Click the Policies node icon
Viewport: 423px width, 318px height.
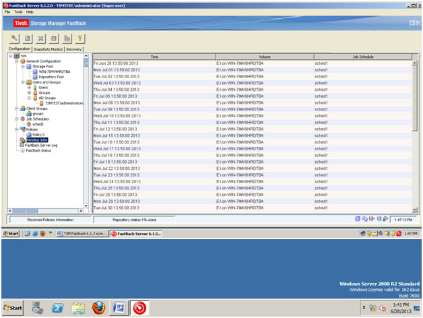pyautogui.click(x=23, y=129)
